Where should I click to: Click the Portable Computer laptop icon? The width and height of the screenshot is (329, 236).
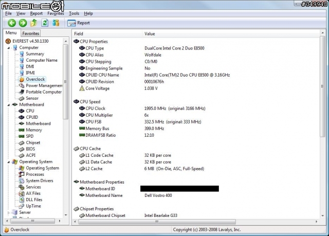click(22, 92)
